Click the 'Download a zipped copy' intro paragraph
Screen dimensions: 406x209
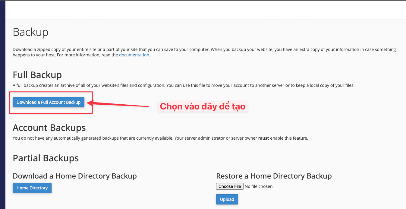[x=204, y=49]
